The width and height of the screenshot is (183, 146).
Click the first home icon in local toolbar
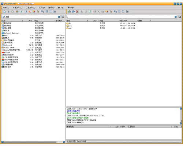4,12
